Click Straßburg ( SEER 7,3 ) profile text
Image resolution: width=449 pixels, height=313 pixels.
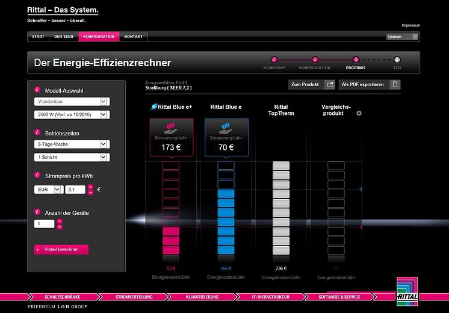[169, 88]
